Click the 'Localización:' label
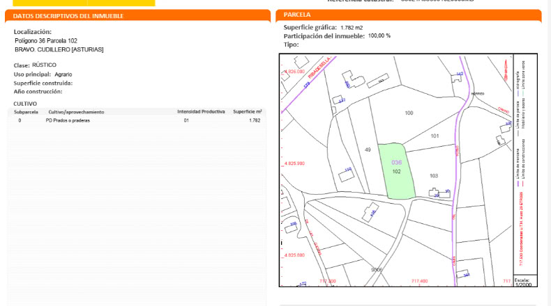 (33, 32)
